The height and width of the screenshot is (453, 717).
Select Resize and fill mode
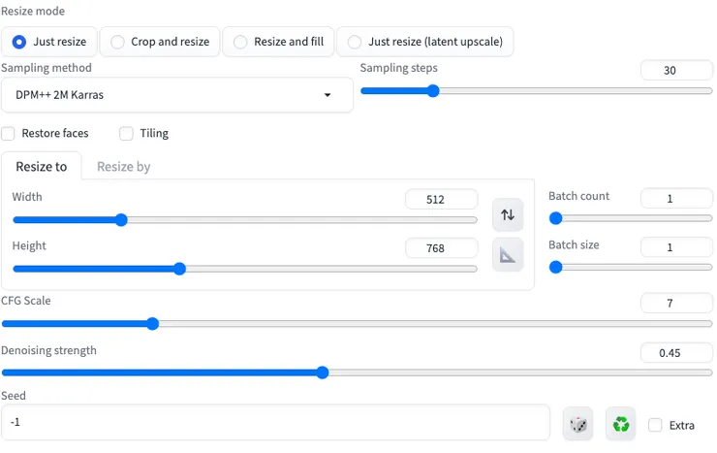coord(241,42)
